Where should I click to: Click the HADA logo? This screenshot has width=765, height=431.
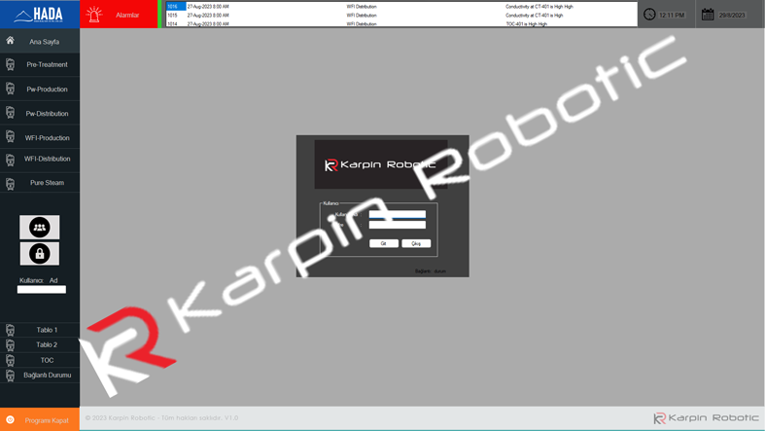40,15
